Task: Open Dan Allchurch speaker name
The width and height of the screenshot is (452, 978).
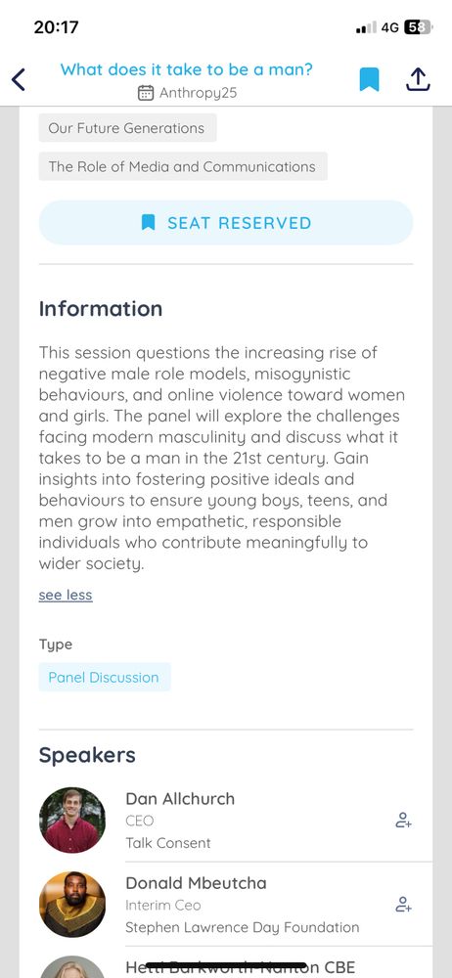Action: [x=180, y=798]
